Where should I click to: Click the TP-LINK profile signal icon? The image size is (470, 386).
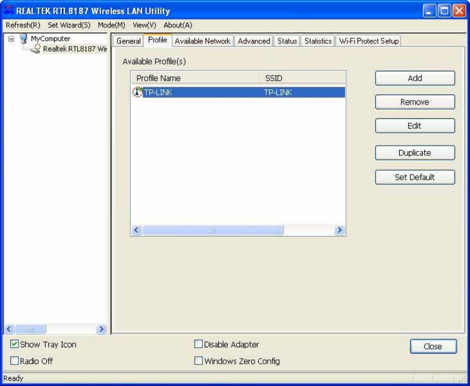(137, 92)
